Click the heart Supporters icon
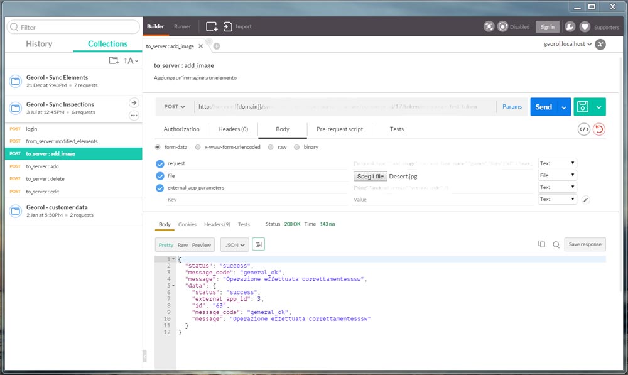The height and width of the screenshot is (375, 628). [x=585, y=27]
